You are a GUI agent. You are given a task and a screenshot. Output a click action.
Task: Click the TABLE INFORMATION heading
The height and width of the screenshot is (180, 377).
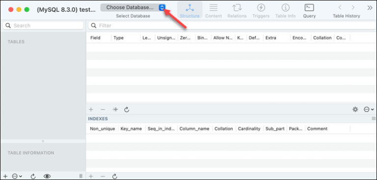[31, 153]
